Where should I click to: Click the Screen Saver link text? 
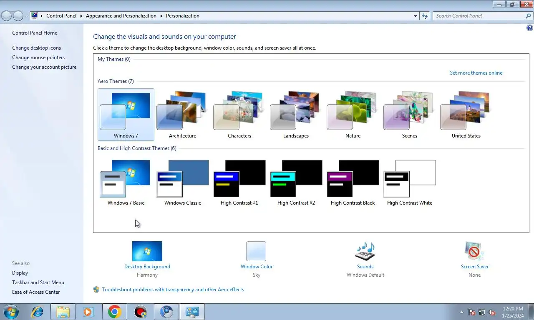tap(475, 267)
